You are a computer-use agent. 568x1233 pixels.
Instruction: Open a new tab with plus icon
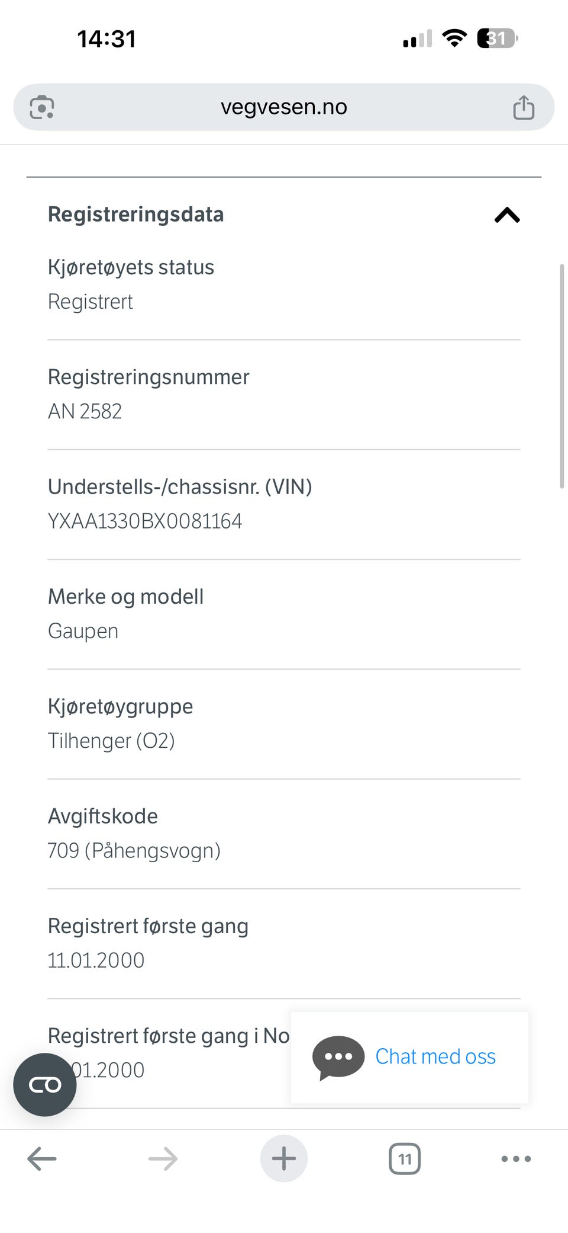284,1158
